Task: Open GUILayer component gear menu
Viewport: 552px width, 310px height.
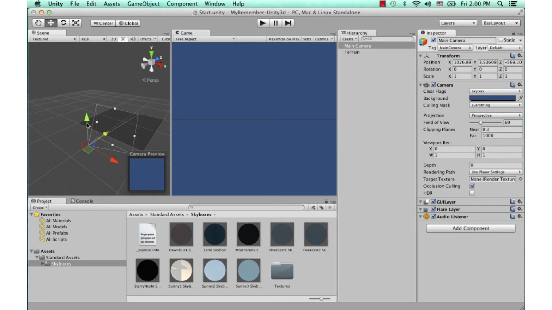Action: (x=520, y=201)
